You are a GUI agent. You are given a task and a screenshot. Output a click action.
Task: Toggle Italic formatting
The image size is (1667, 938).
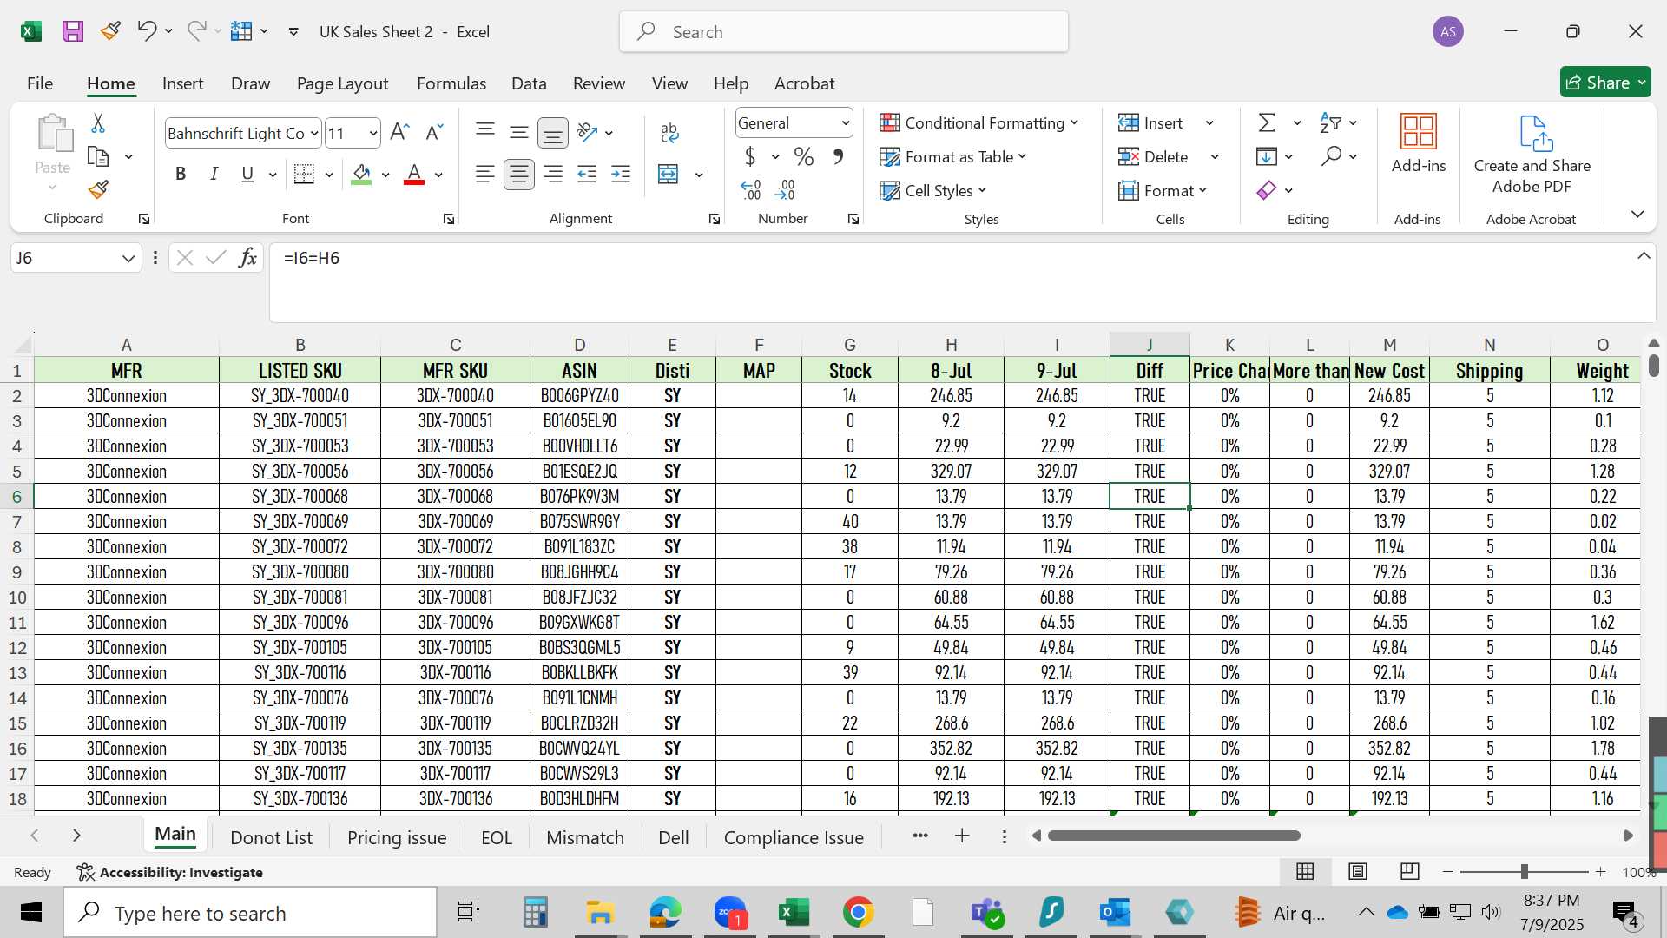[x=214, y=174]
